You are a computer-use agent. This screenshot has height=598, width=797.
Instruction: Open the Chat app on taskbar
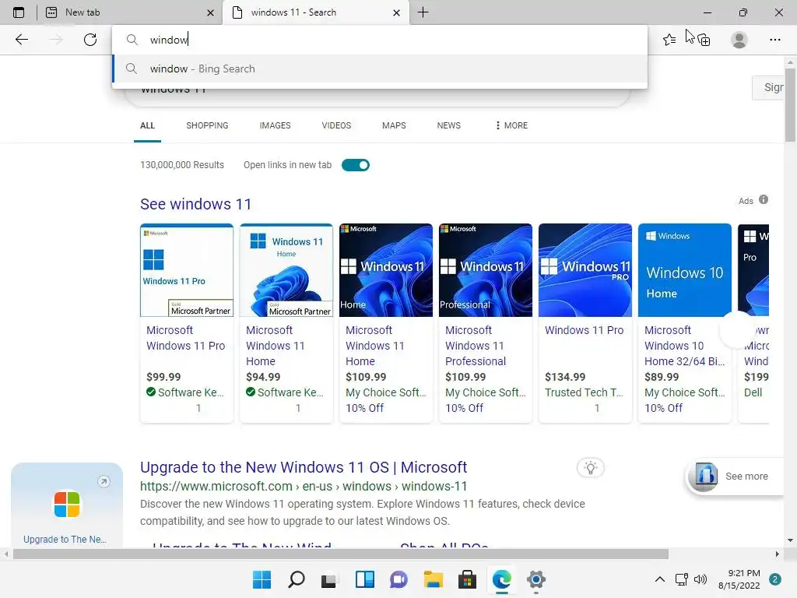pyautogui.click(x=398, y=579)
